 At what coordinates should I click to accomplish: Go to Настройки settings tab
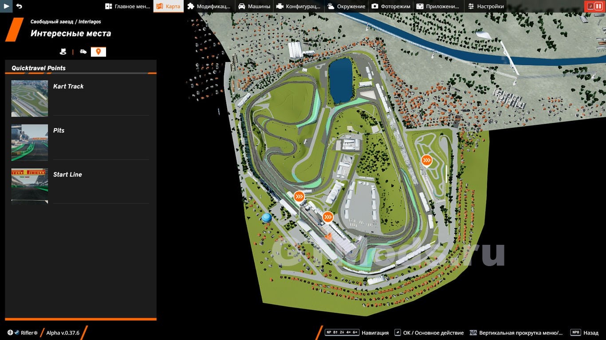(x=486, y=6)
